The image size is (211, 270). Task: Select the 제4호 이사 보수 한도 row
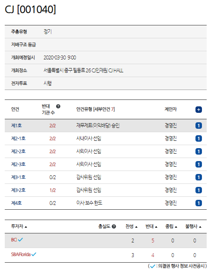click(x=106, y=203)
